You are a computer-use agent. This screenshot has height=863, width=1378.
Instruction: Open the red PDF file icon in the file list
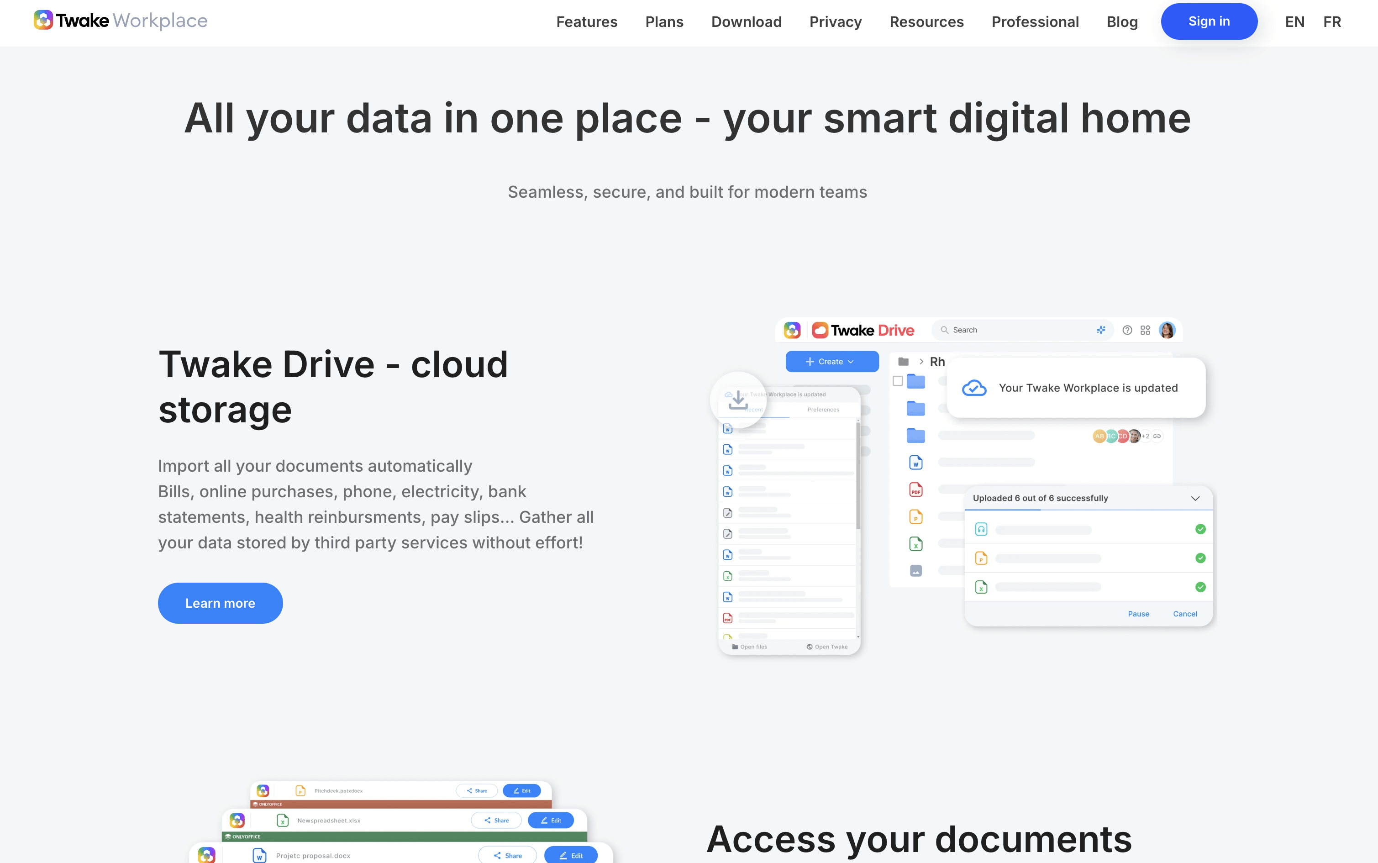click(916, 489)
